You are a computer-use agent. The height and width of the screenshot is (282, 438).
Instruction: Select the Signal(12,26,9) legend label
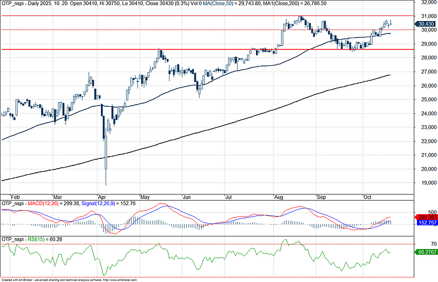pos(97,204)
